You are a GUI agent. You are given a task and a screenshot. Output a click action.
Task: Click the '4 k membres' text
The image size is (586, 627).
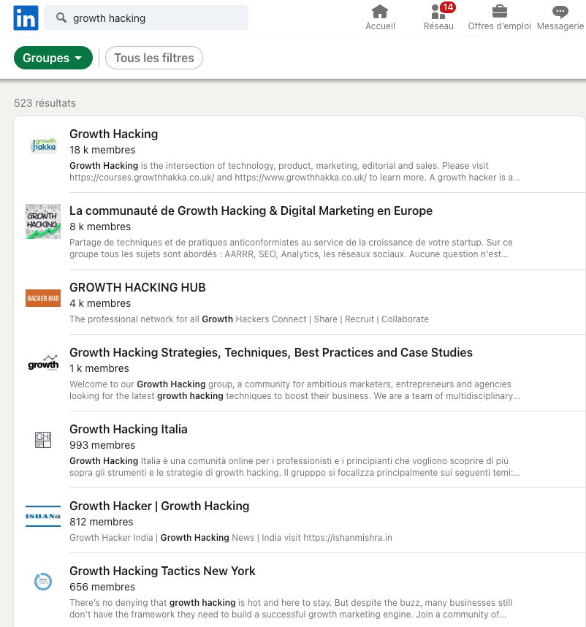click(100, 303)
